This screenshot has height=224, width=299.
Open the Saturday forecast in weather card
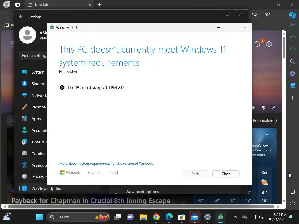pyautogui.click(x=264, y=186)
